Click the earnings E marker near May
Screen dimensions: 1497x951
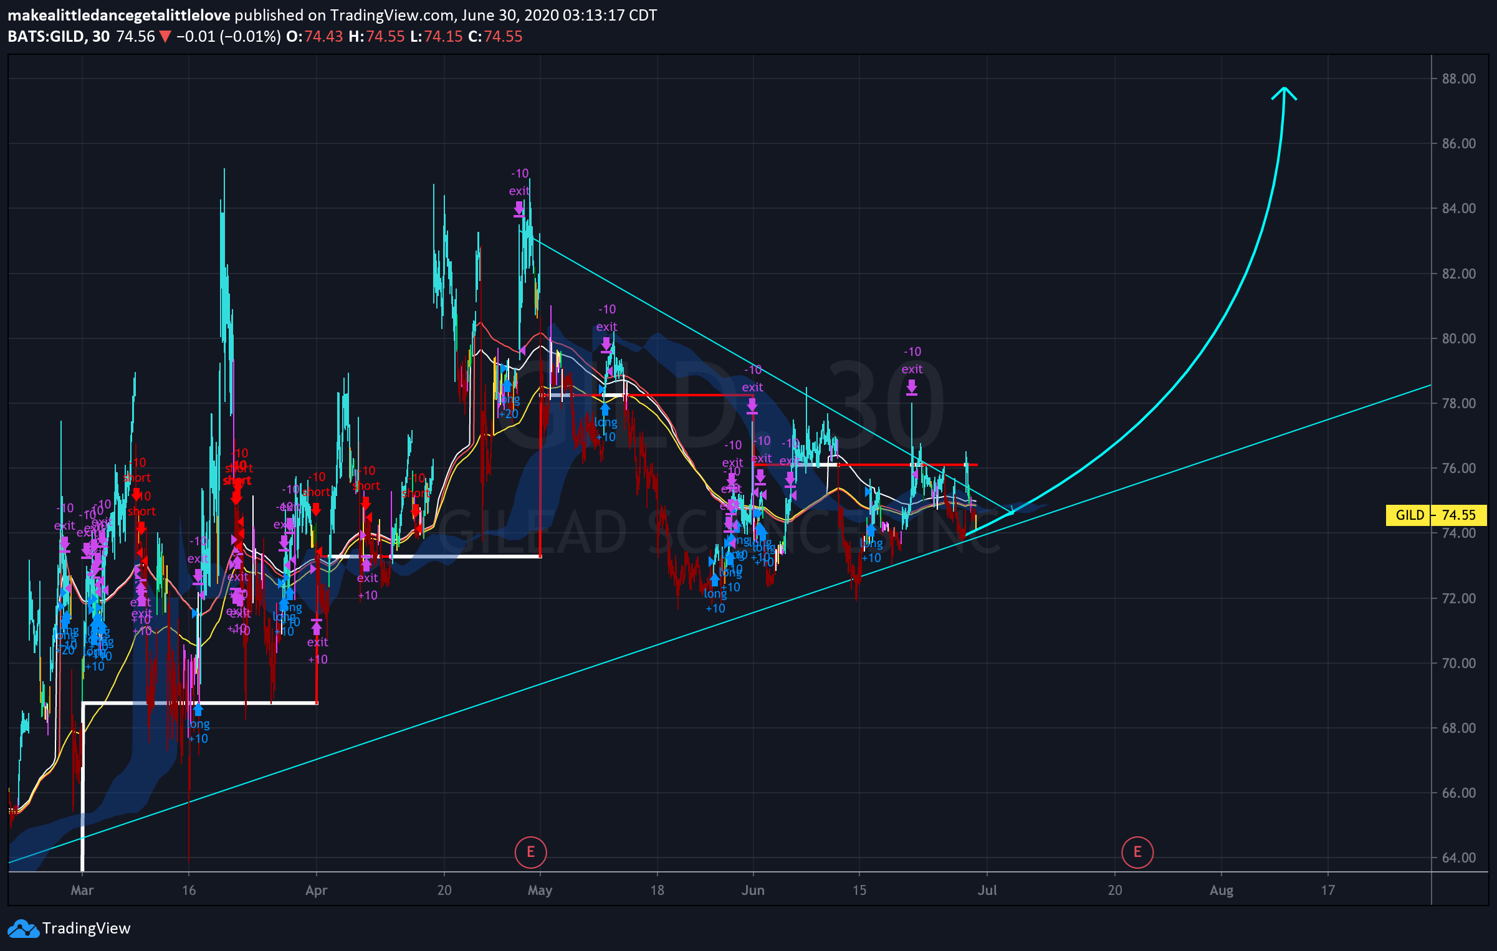coord(530,852)
